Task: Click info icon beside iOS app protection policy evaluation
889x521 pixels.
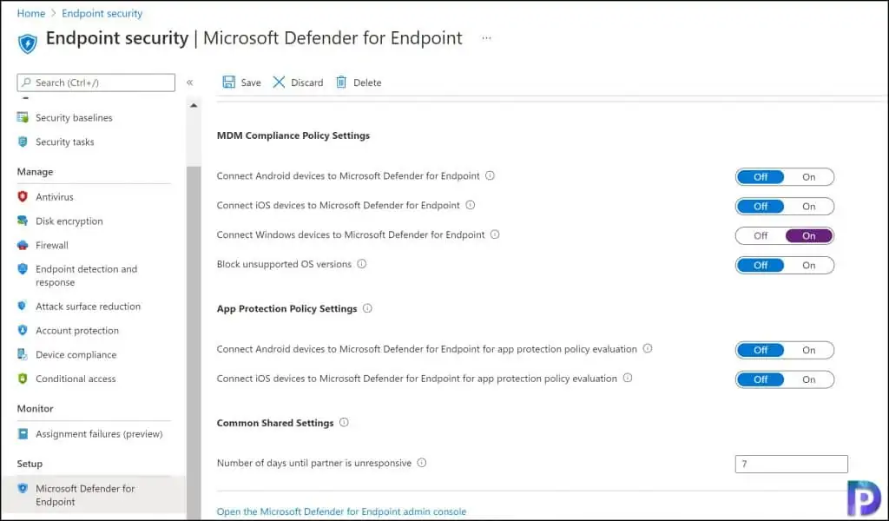Action: pos(628,378)
